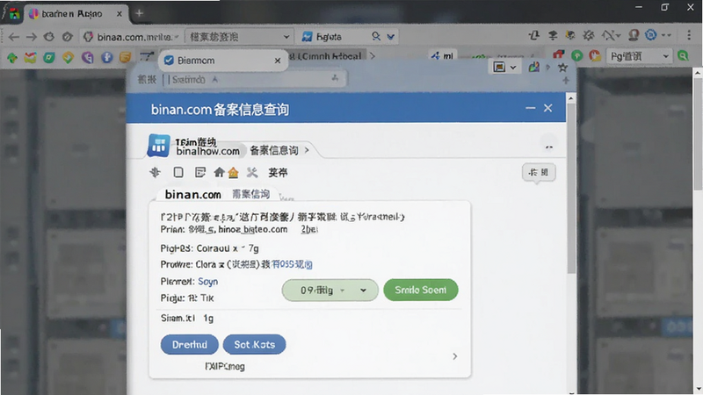Click the 备案信息询 breadcrumb item
This screenshot has height=395, width=703.
[x=274, y=150]
